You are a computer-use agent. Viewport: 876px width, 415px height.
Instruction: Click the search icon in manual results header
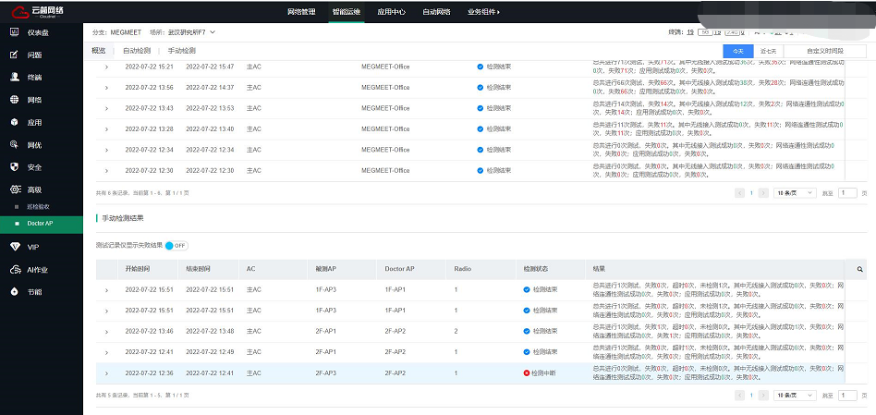860,269
